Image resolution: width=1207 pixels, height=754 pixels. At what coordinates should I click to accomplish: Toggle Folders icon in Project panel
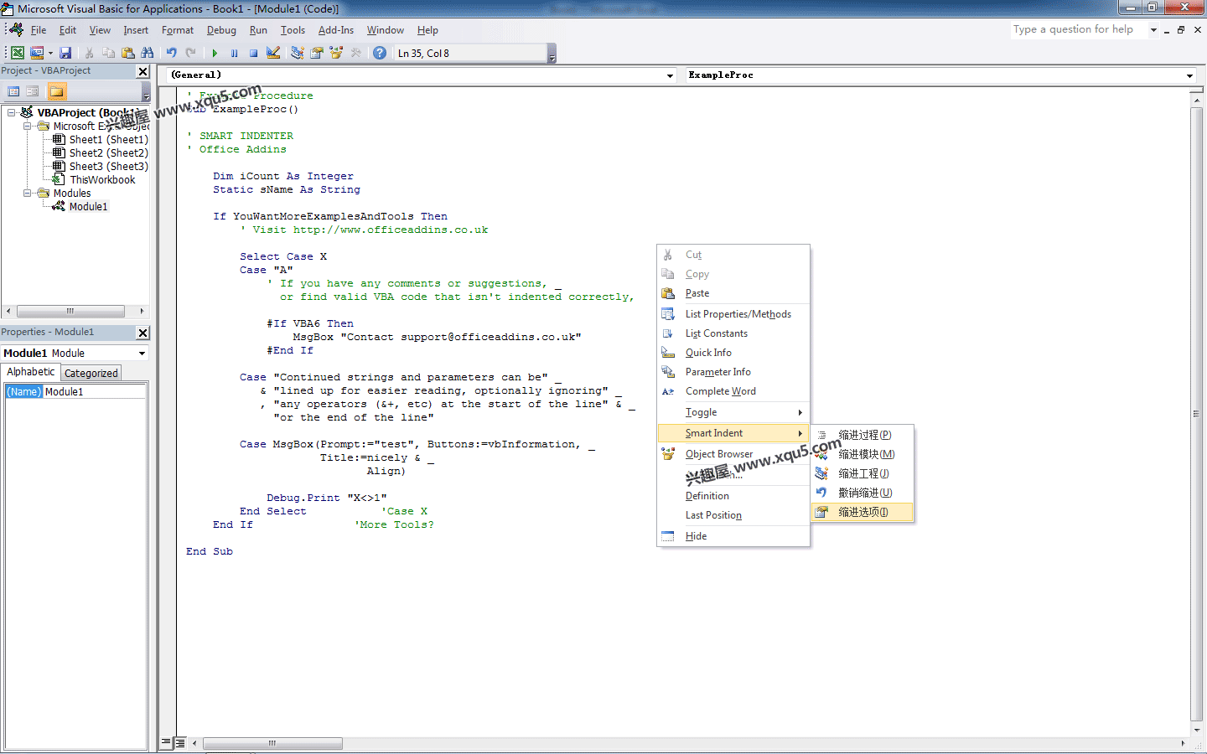point(56,91)
